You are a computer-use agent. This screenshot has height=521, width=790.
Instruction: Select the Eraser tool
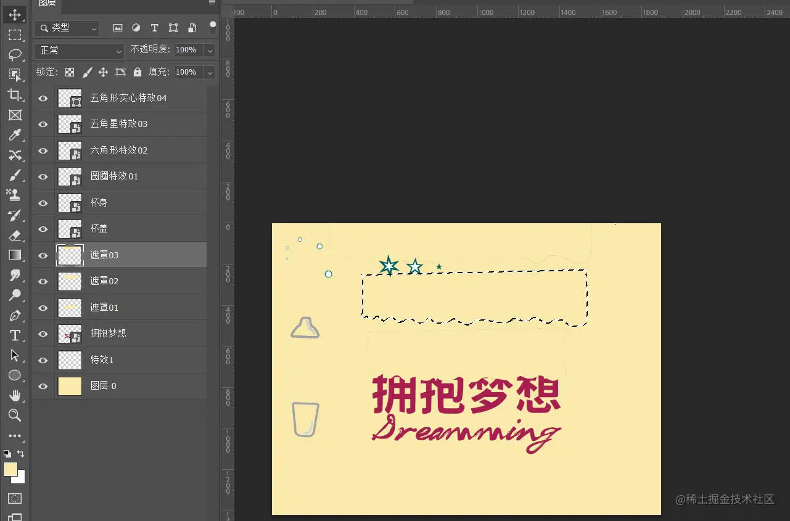click(15, 235)
